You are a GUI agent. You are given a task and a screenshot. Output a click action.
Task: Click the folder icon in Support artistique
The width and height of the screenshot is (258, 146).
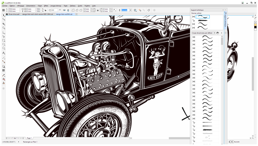coord(218,33)
